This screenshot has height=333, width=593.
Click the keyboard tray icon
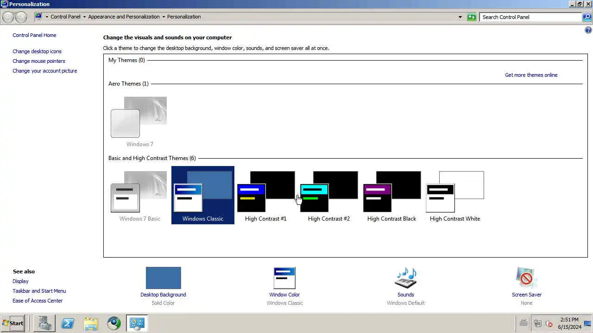pos(524,323)
